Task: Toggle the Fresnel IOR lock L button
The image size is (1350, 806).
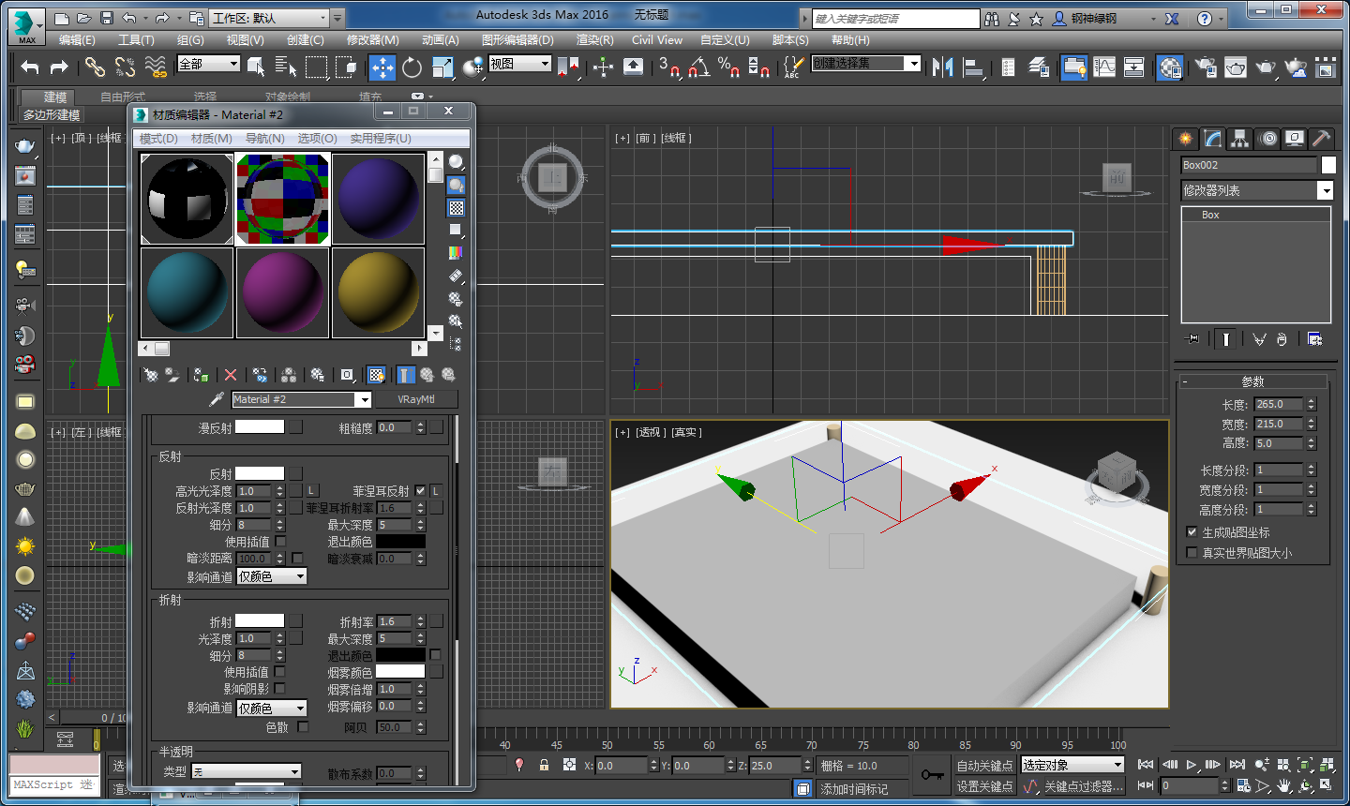Action: pos(436,490)
